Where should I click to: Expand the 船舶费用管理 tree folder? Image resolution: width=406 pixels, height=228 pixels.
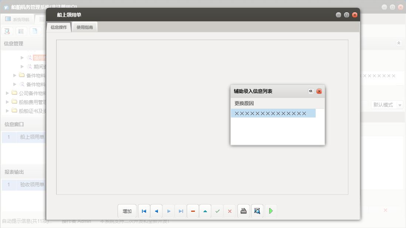tap(8, 102)
